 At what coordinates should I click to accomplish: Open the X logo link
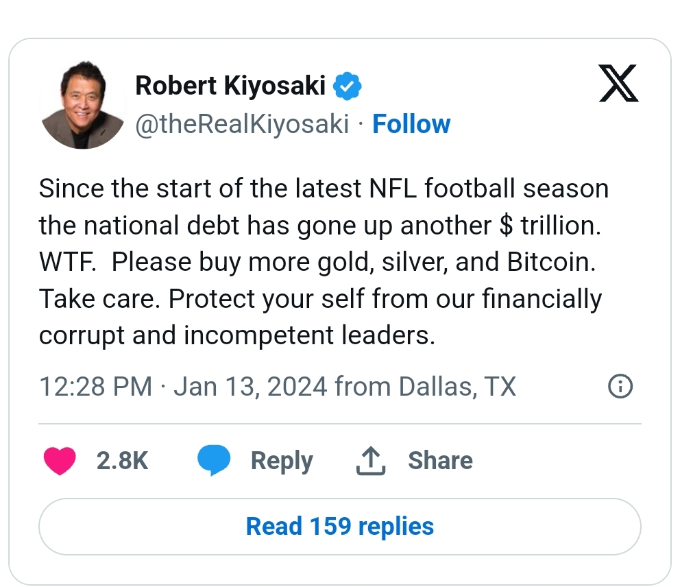(x=618, y=83)
